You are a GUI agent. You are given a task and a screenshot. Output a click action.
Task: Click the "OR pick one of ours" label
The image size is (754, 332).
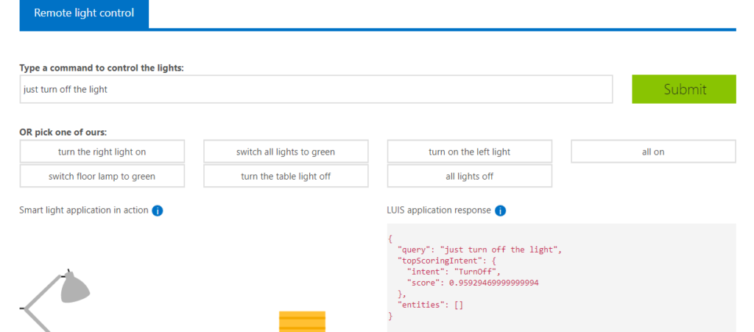click(x=63, y=132)
